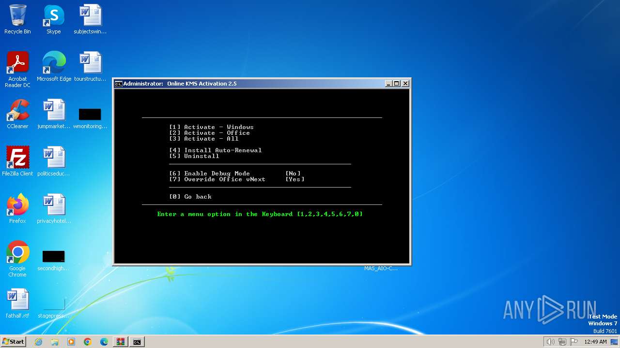Launch the Microsoft Edge desktop shortcut
Viewport: 620px width, 348px height.
click(x=54, y=66)
